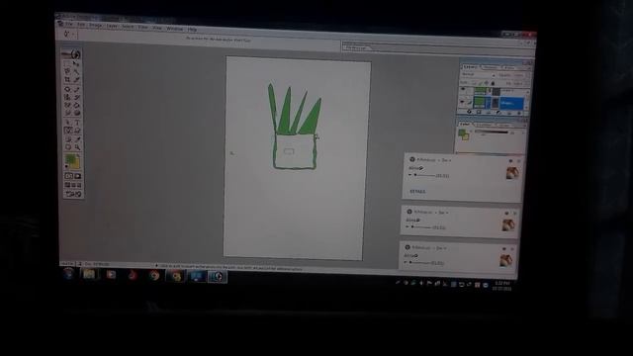Click the foreground color swatch in toolbox
The width and height of the screenshot is (633, 356).
pos(70,159)
